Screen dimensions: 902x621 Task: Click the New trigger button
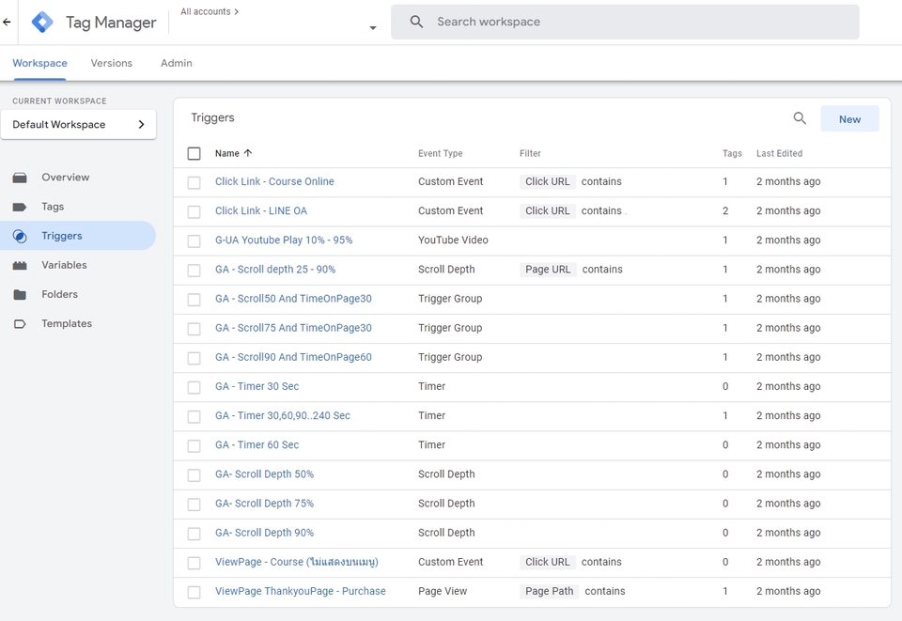tap(848, 118)
